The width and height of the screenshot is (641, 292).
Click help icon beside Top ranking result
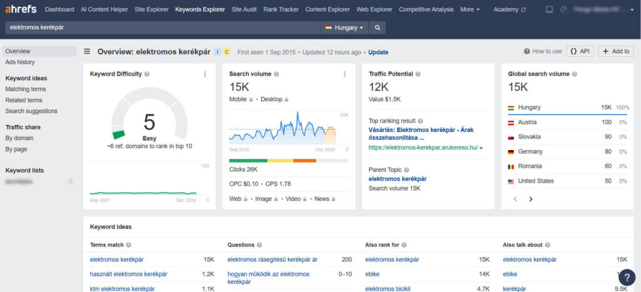[420, 121]
